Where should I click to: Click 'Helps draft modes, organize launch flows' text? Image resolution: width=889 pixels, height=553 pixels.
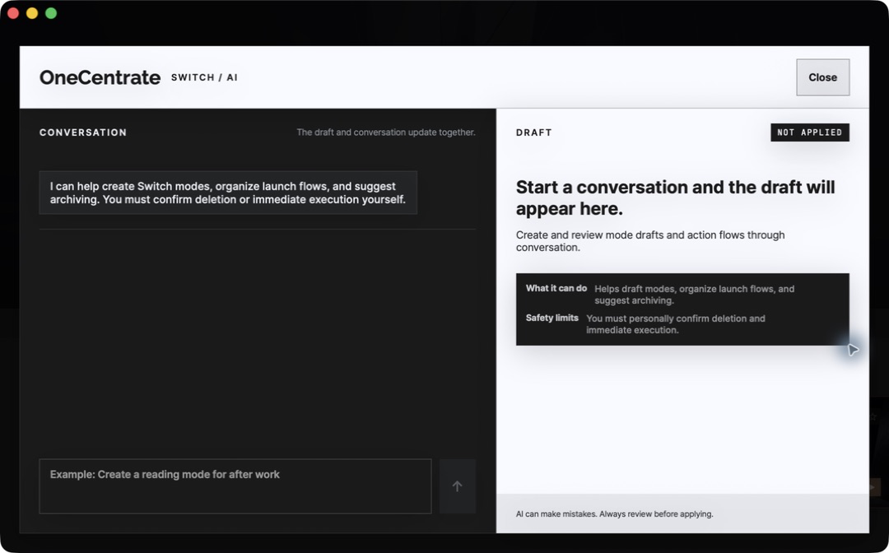[694, 295]
